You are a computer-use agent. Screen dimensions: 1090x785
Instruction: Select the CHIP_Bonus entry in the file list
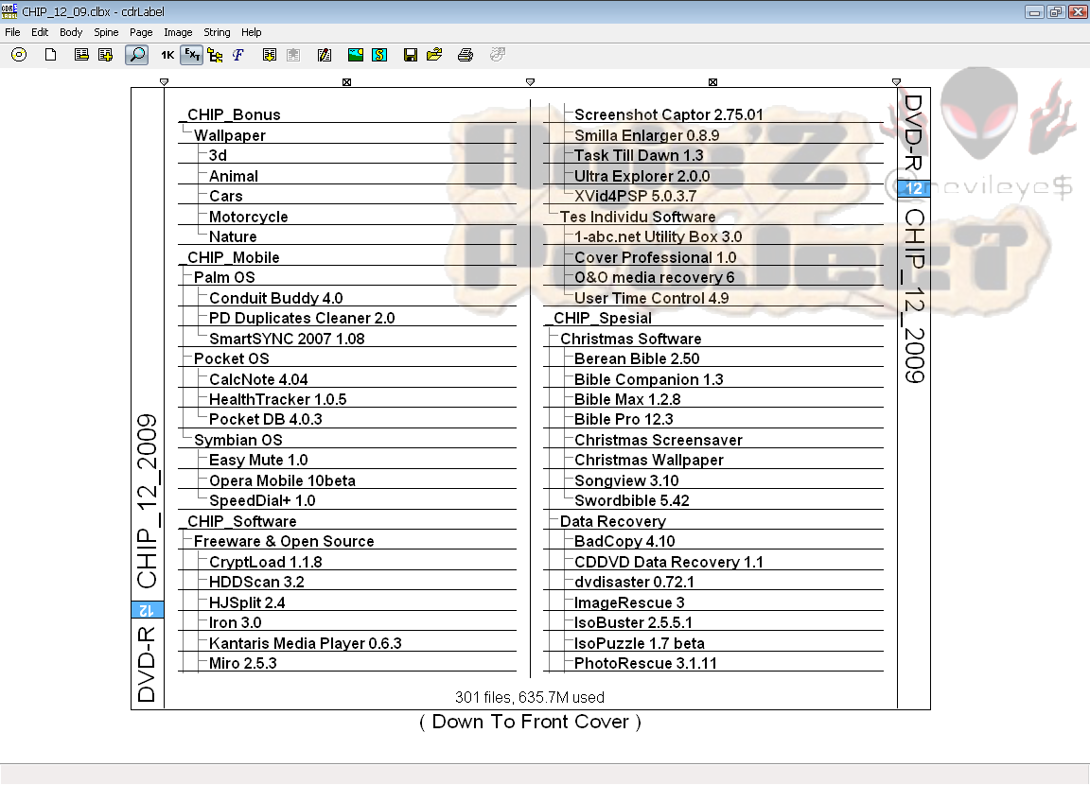coord(231,114)
